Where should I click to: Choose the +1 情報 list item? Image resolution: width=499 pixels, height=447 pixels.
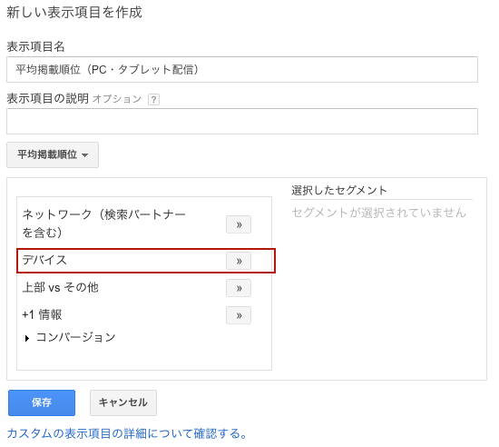tap(42, 314)
